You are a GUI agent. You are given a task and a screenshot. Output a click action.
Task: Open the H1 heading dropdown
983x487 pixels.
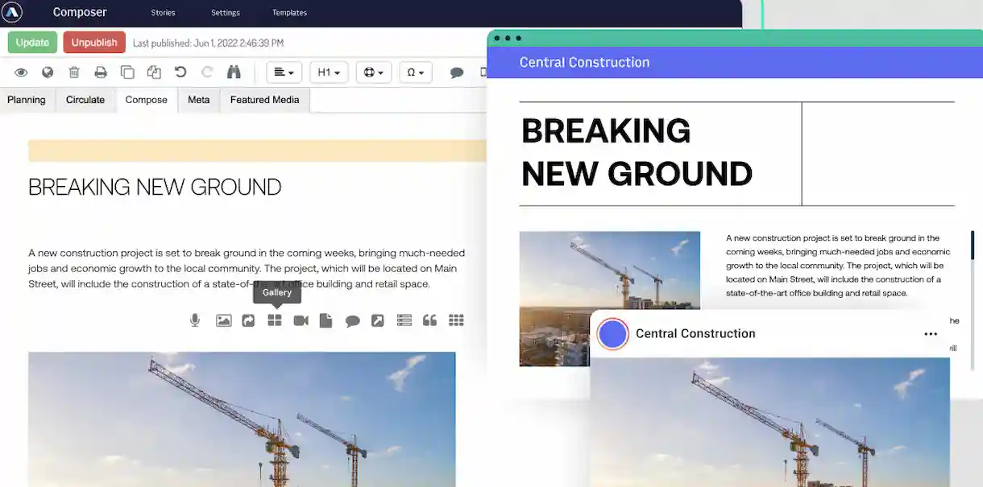click(x=329, y=72)
